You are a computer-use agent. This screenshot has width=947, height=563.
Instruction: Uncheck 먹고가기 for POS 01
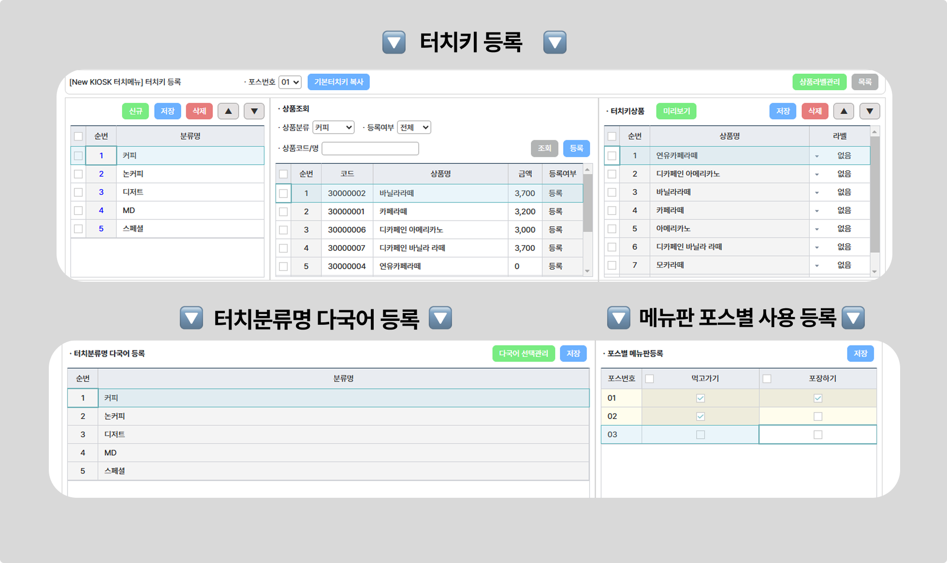(700, 398)
